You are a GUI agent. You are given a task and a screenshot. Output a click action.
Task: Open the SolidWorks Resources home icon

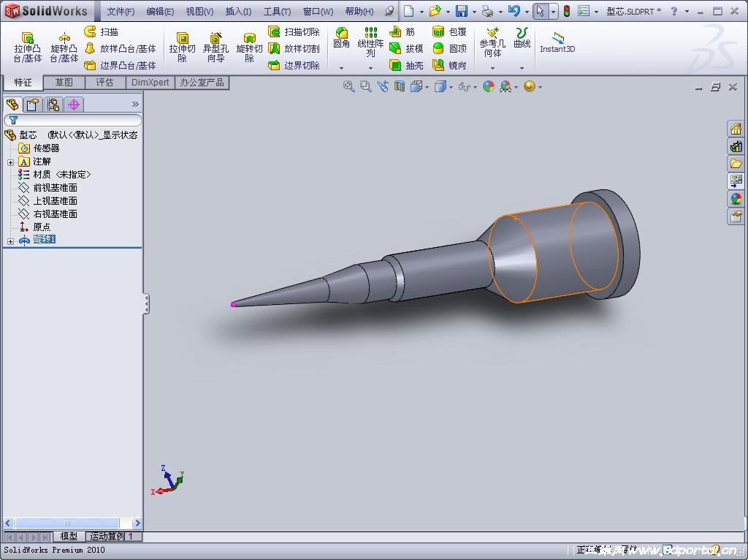[x=736, y=129]
